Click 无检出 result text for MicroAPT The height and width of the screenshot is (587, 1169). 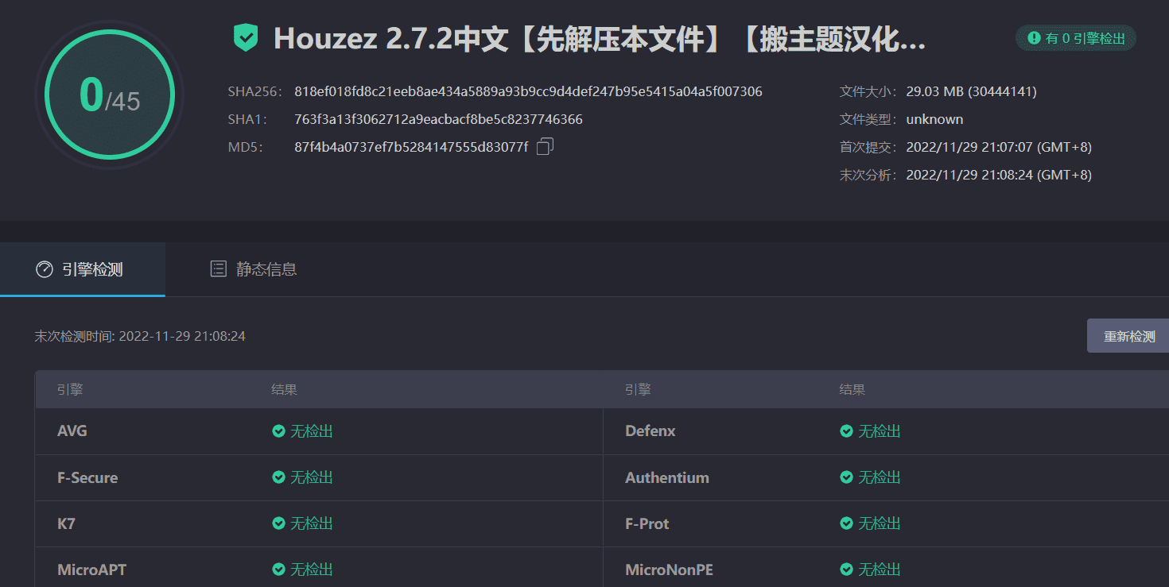(x=312, y=570)
